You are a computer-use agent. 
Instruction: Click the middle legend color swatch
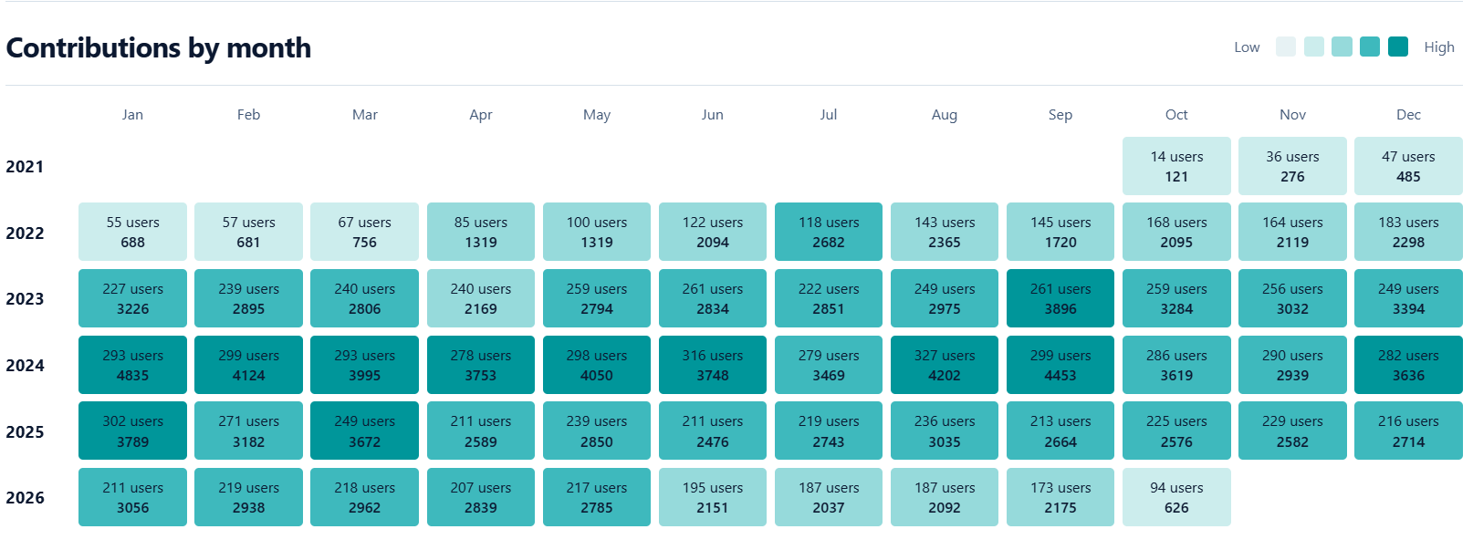[x=1342, y=47]
